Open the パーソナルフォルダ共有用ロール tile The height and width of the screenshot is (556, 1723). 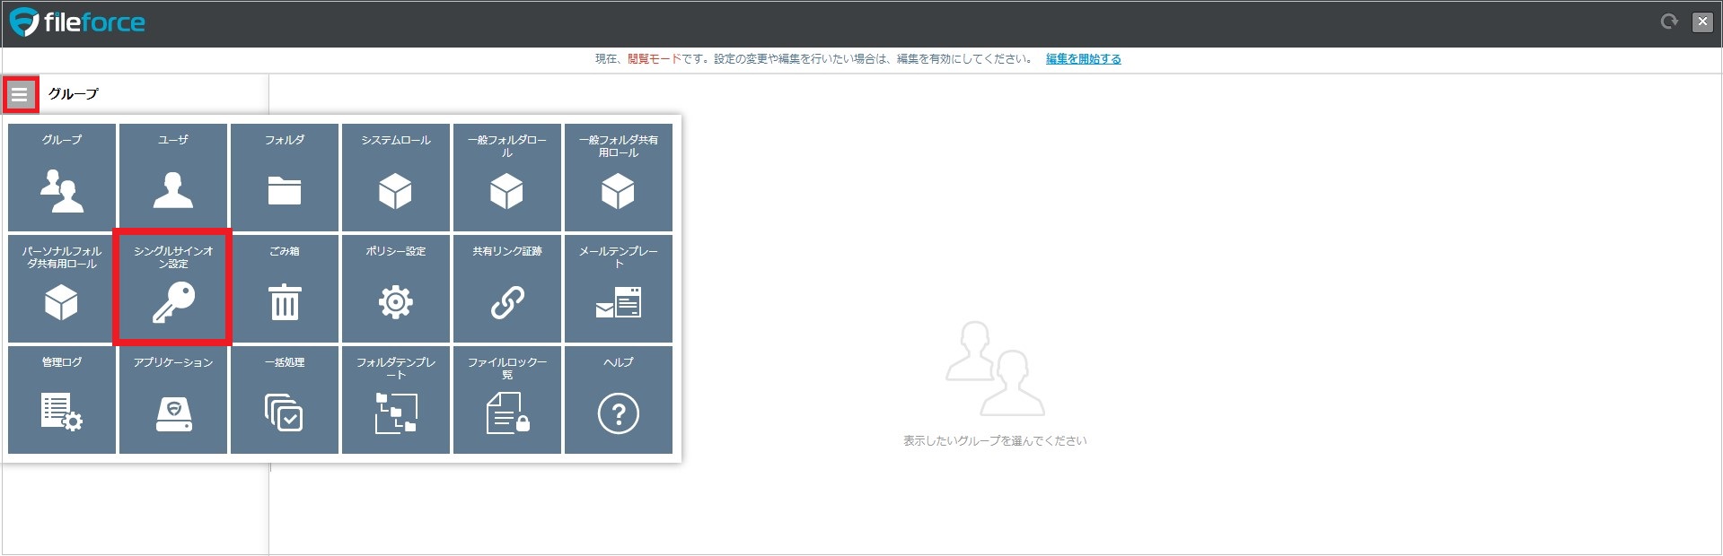pos(62,289)
